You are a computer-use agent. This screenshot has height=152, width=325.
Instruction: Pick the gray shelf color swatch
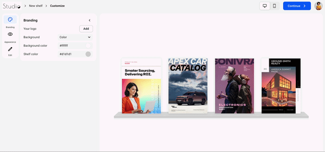(x=88, y=54)
